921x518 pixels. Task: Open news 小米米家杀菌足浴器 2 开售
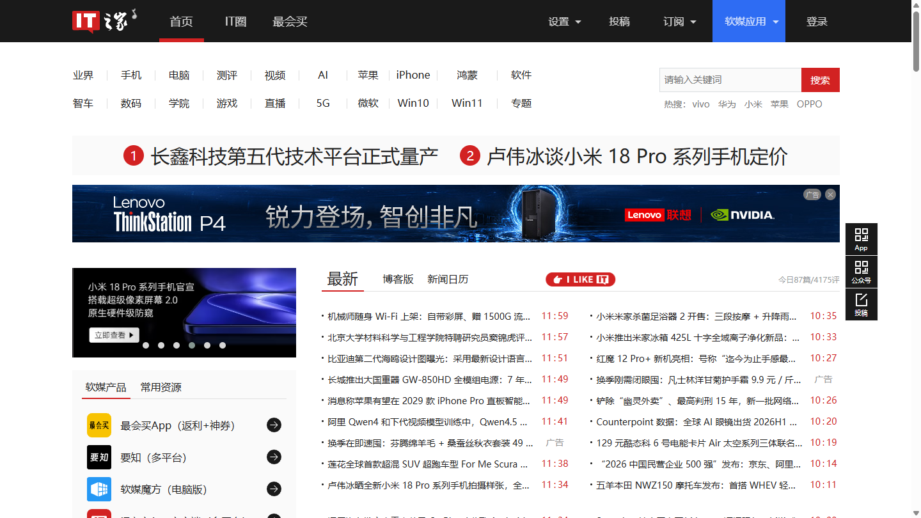click(x=698, y=316)
